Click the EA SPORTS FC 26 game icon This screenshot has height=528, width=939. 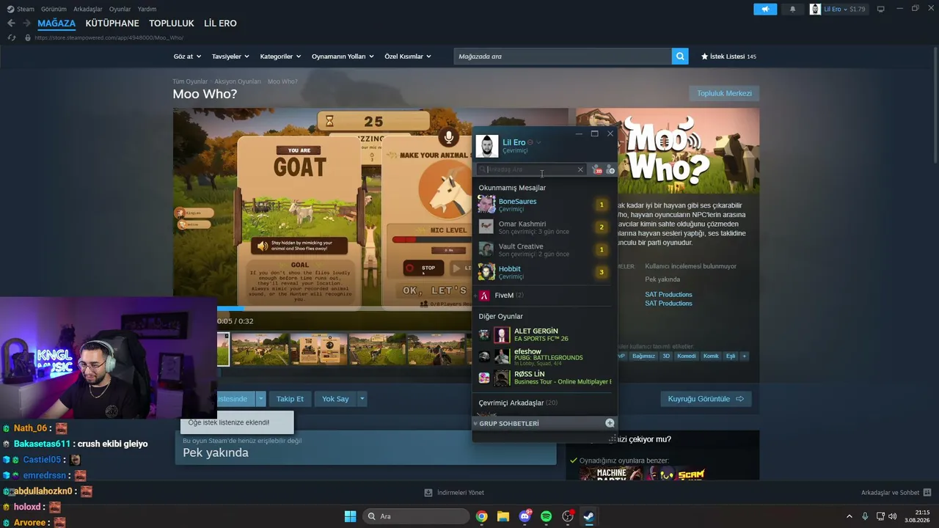point(484,334)
